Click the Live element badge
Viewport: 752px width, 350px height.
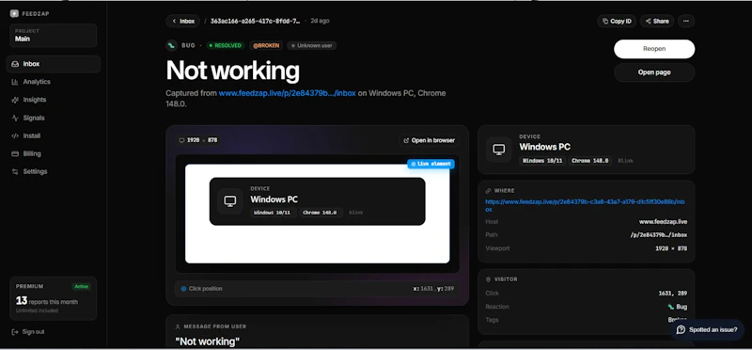431,164
